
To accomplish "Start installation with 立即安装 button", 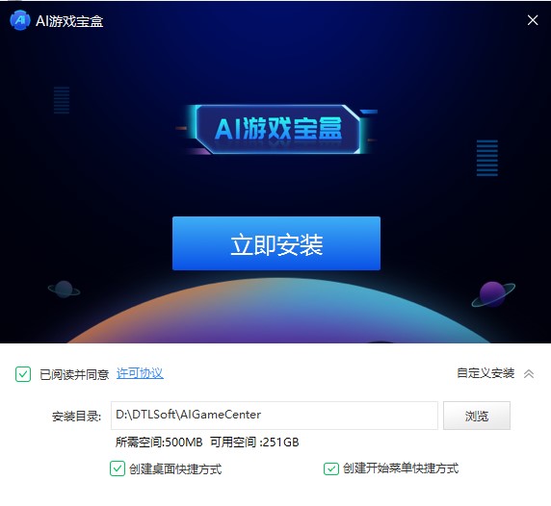I will 276,243.
